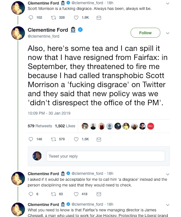Open the red Labor avatar in likers row
This screenshot has width=181, height=217.
[150, 126]
